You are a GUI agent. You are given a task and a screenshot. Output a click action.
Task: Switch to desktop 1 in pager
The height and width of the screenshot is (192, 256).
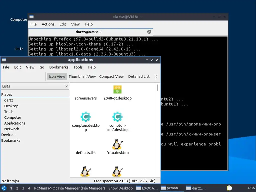pos(11,188)
